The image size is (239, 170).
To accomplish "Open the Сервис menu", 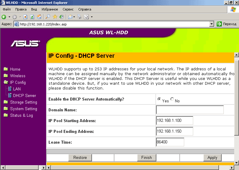I will 68,9.
